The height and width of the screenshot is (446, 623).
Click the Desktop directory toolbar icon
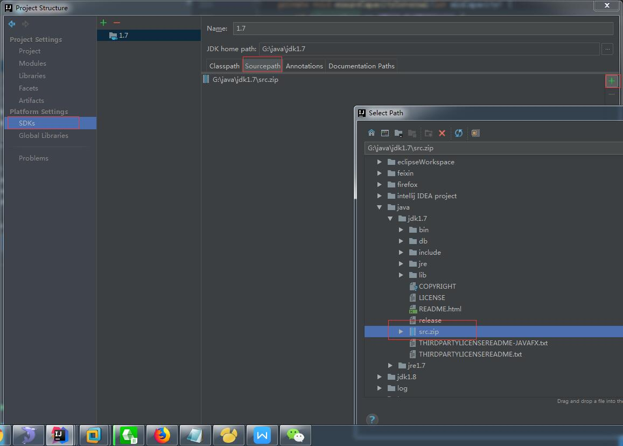pos(385,133)
